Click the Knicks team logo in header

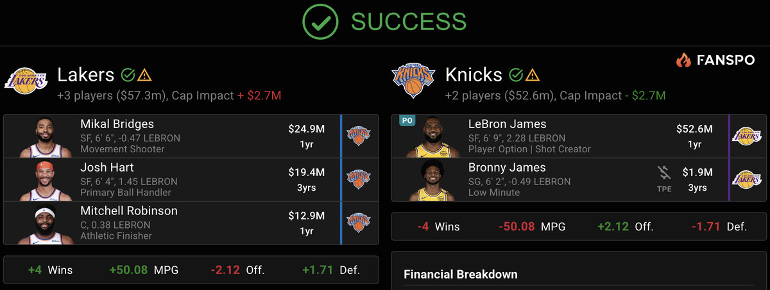(413, 81)
